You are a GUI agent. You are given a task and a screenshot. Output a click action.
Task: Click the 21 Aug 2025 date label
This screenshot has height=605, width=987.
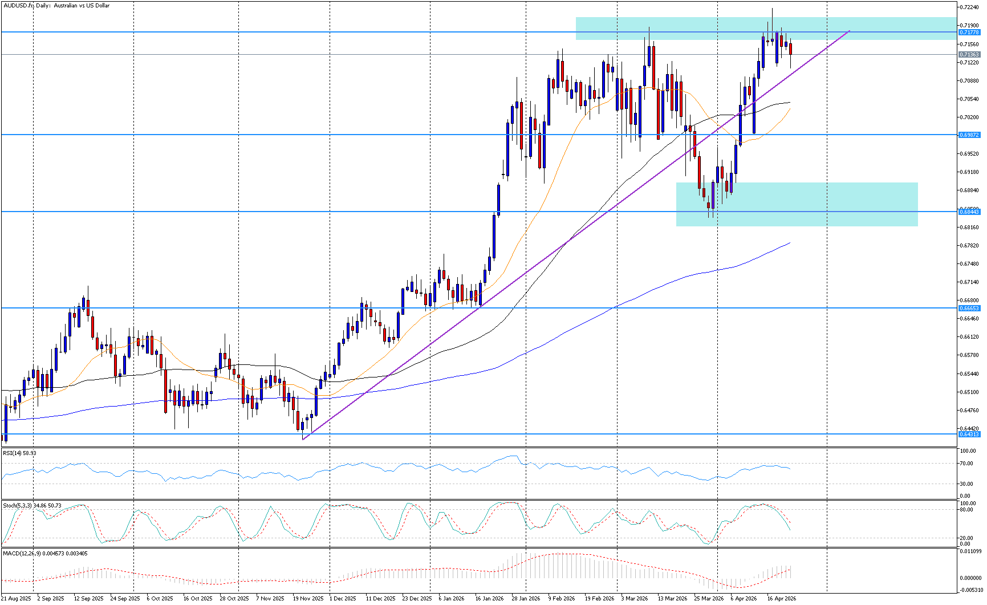click(16, 598)
